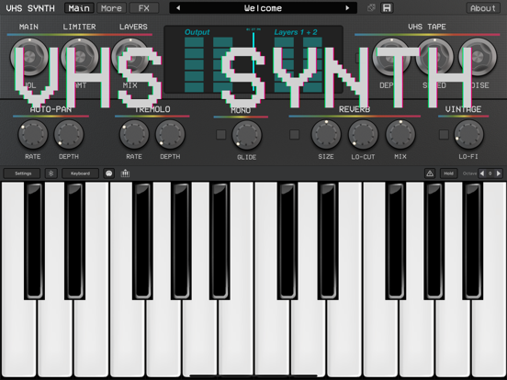Viewport: 507px width, 380px height.
Task: Click the TREMOLO section label
Action: tap(152, 109)
